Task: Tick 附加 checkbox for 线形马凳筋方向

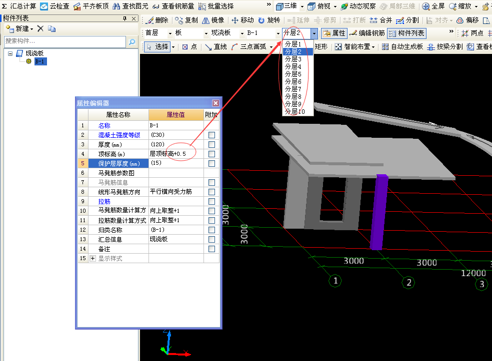Action: point(212,192)
